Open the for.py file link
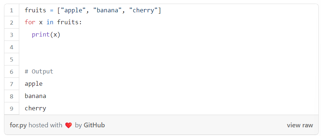321x136 pixels. click(x=18, y=125)
